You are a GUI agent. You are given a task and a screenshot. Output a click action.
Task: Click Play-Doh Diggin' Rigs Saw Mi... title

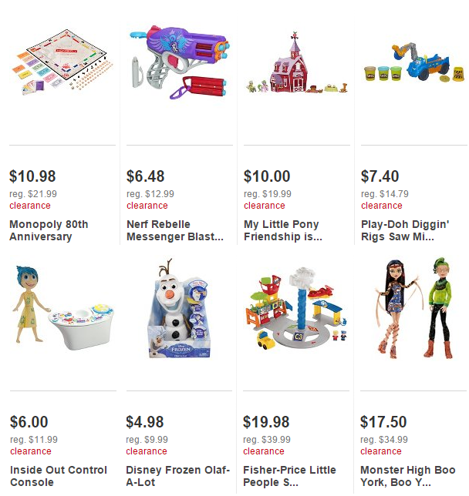tap(405, 230)
